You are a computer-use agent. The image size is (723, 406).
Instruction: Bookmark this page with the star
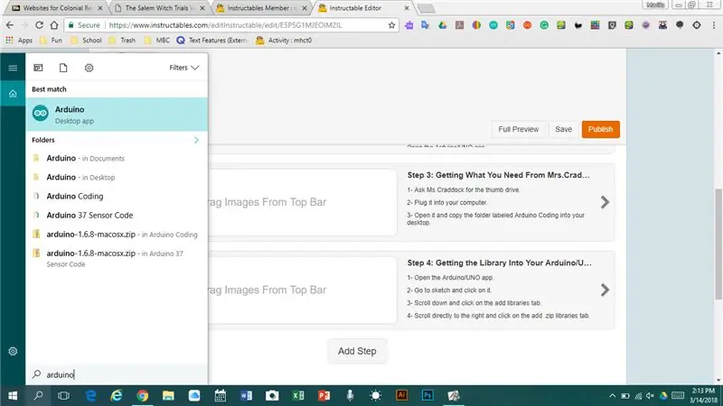(x=391, y=25)
